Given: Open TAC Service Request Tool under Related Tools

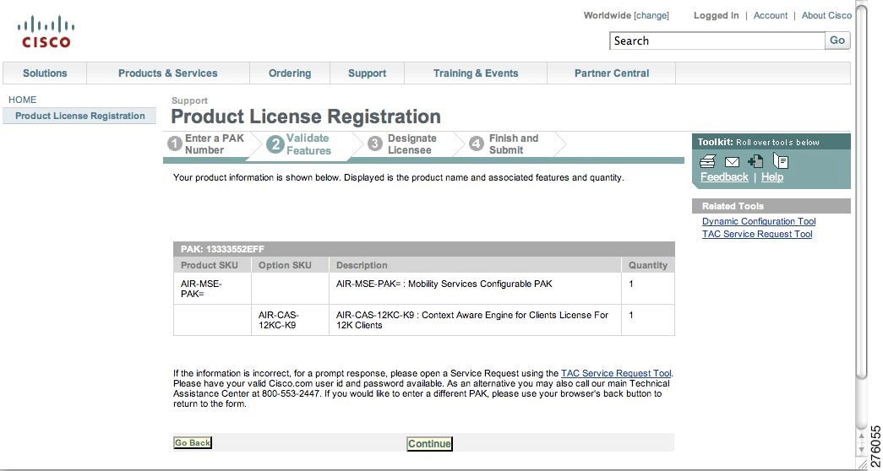Looking at the screenshot, I should (x=757, y=234).
